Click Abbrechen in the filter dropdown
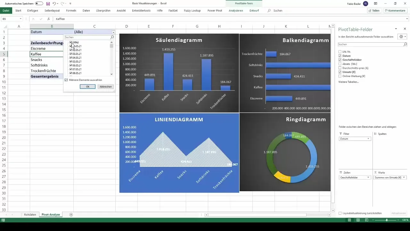The height and width of the screenshot is (231, 410). 106,87
